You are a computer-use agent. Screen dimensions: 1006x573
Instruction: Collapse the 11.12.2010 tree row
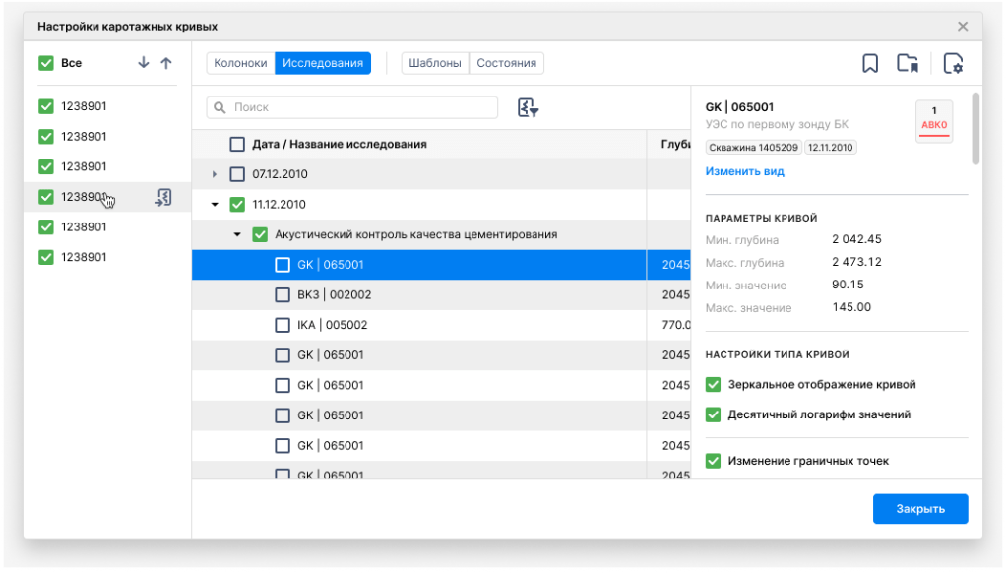(x=215, y=205)
